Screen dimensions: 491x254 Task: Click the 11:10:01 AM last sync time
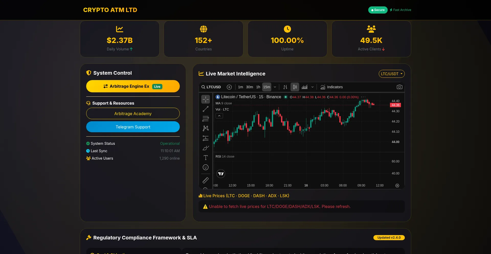coord(170,151)
